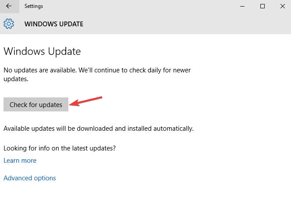Click the Settings window title text
This screenshot has height=204, width=291.
pos(33,7)
